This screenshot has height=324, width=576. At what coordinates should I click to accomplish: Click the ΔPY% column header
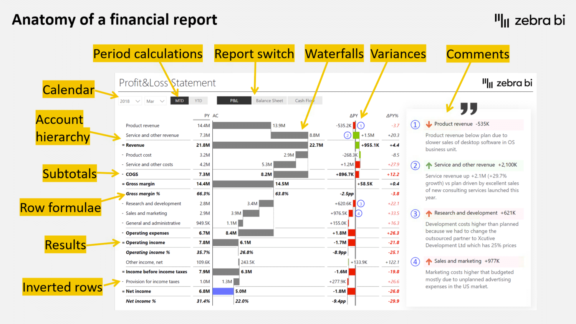[x=392, y=116]
